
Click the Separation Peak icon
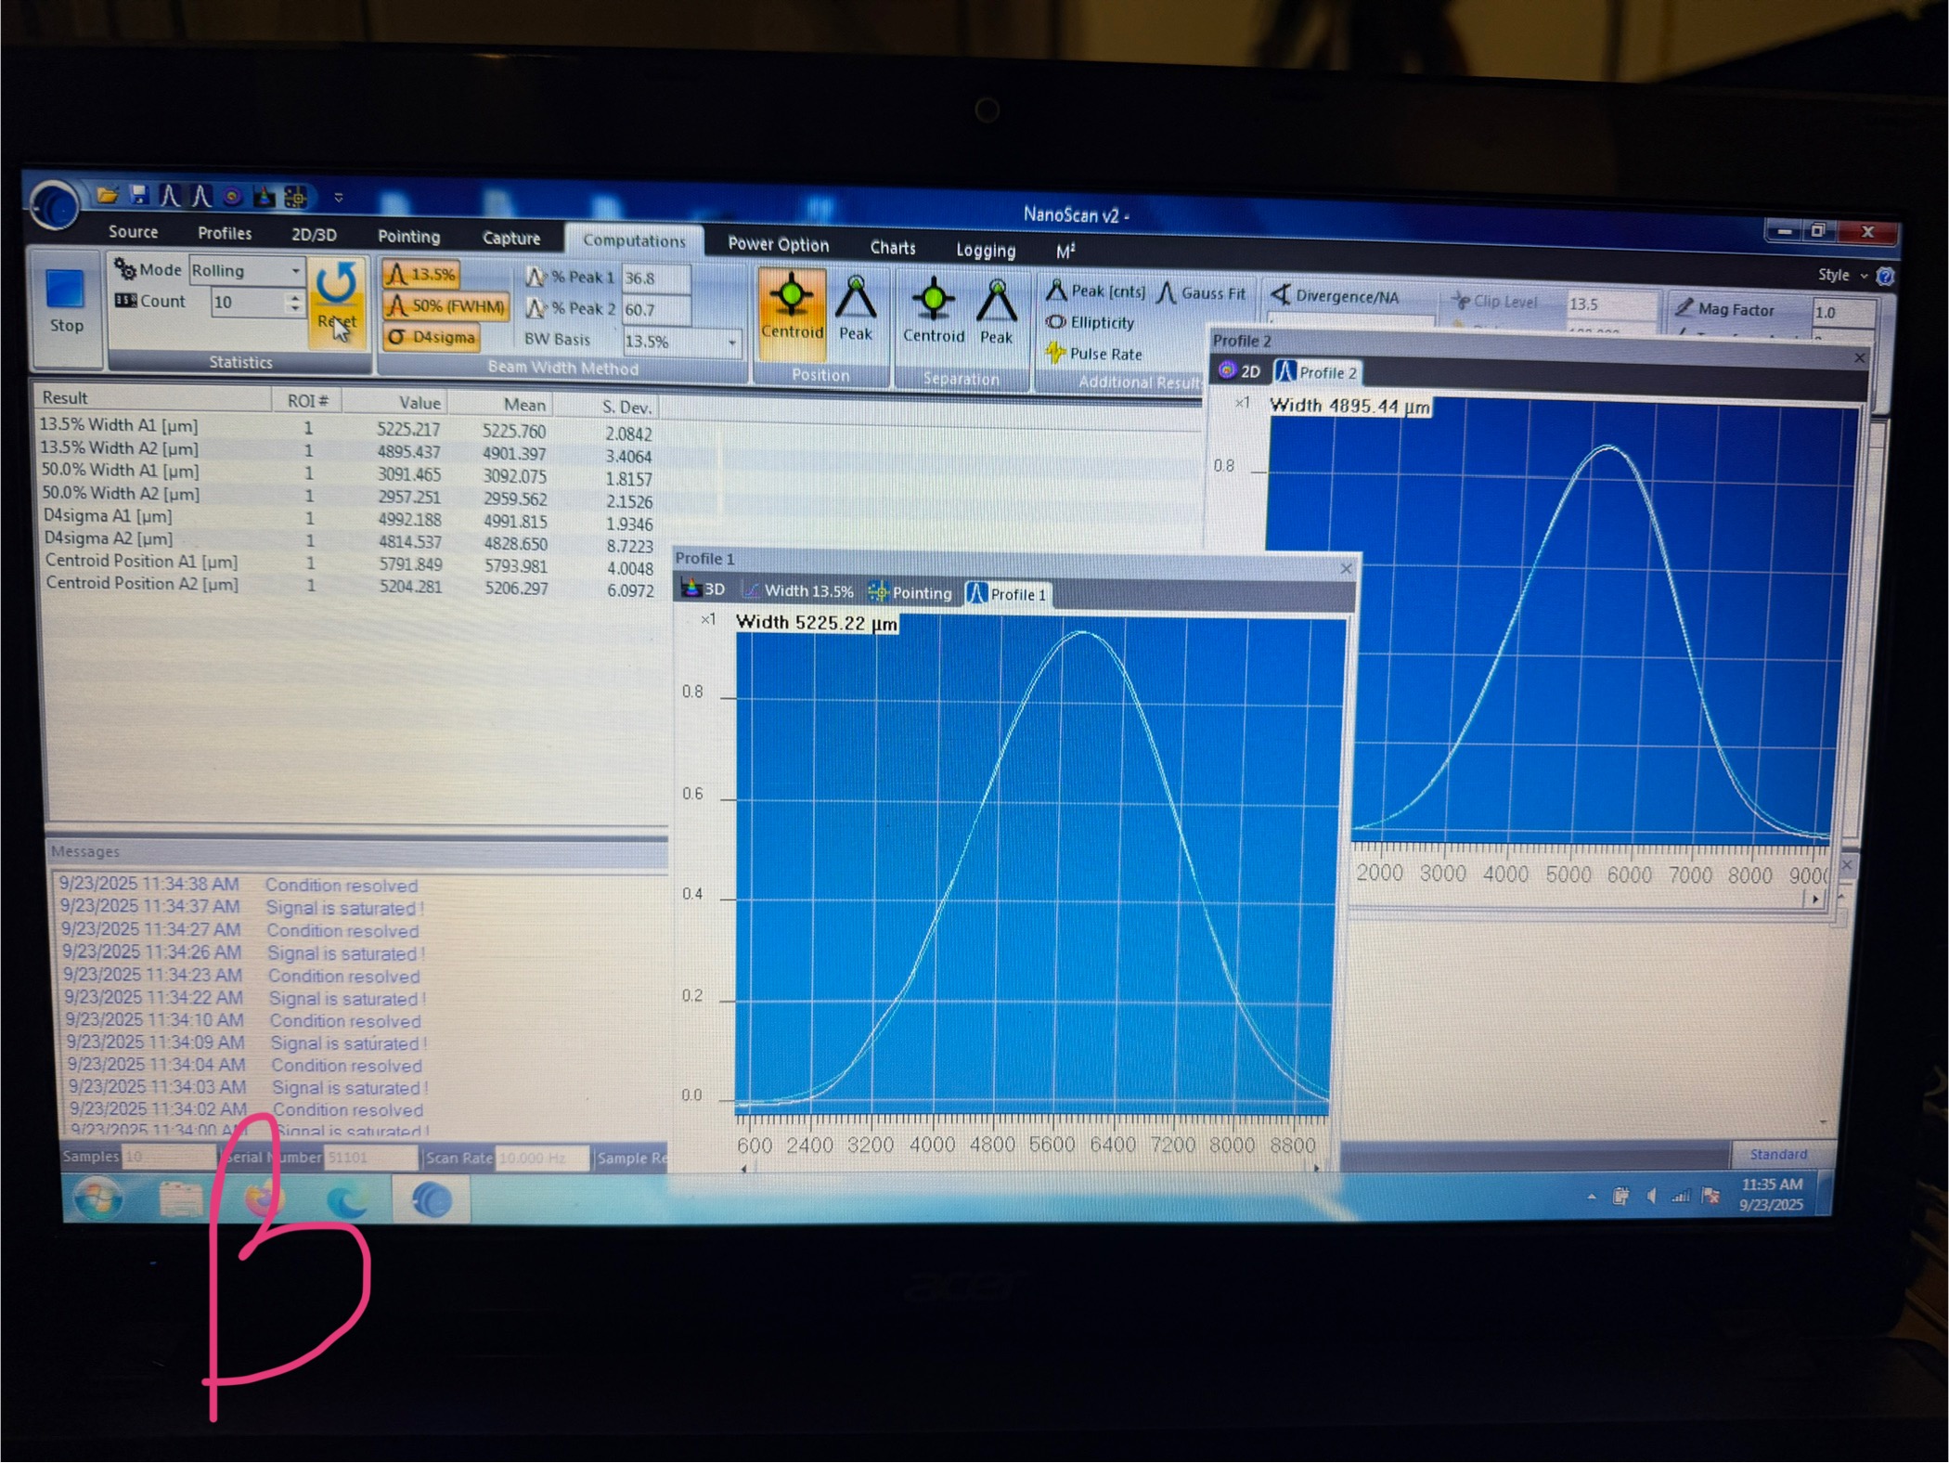click(x=996, y=303)
